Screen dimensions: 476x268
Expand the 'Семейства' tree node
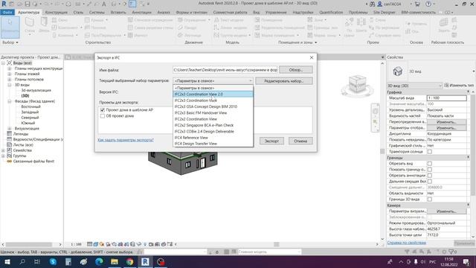(3, 150)
